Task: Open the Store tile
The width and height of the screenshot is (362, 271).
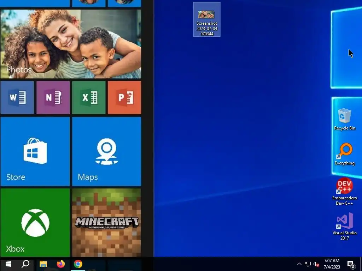Action: click(x=35, y=151)
